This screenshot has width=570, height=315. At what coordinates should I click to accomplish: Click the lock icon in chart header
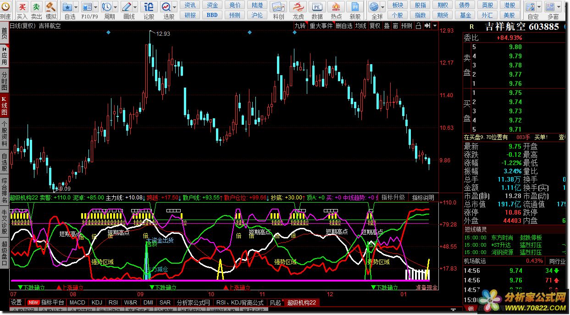point(418,26)
